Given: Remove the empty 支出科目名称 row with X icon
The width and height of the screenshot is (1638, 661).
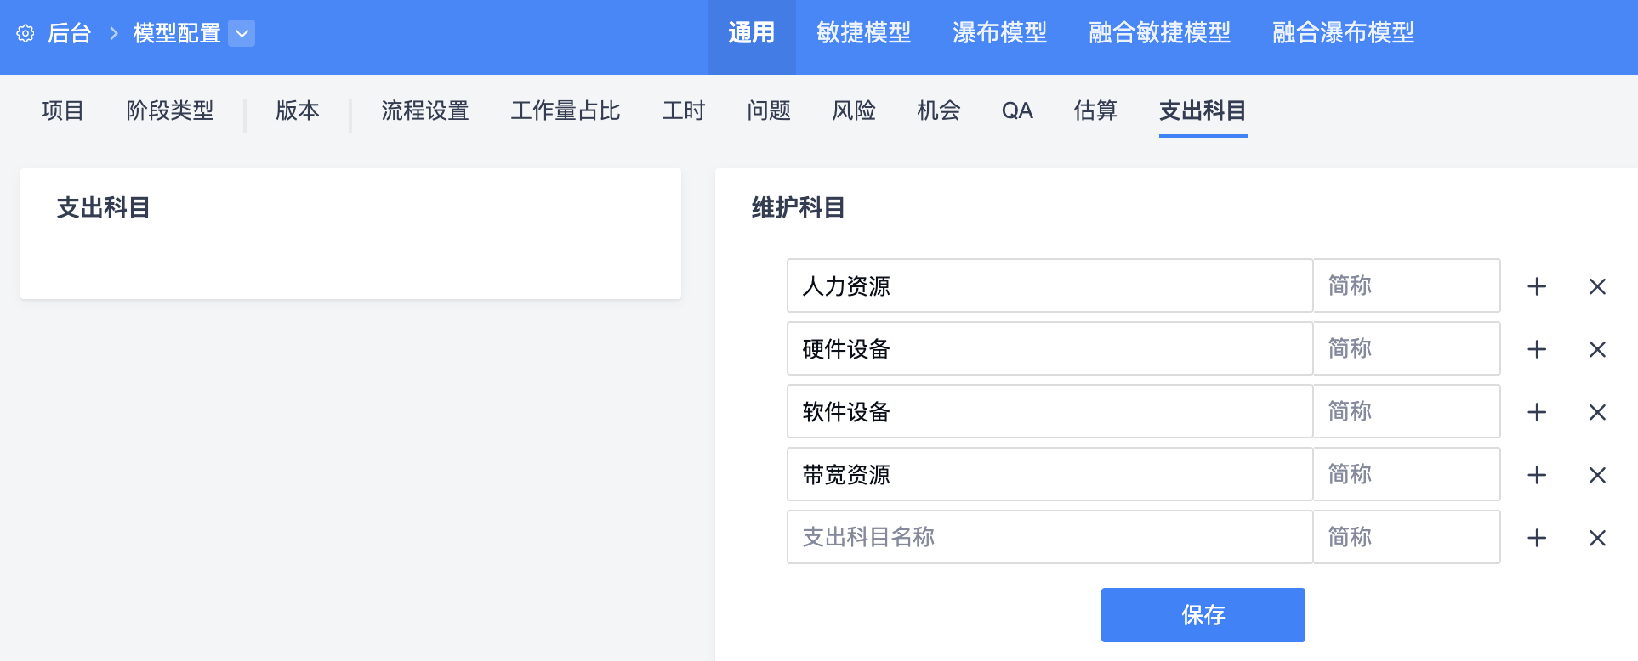Looking at the screenshot, I should (1597, 538).
